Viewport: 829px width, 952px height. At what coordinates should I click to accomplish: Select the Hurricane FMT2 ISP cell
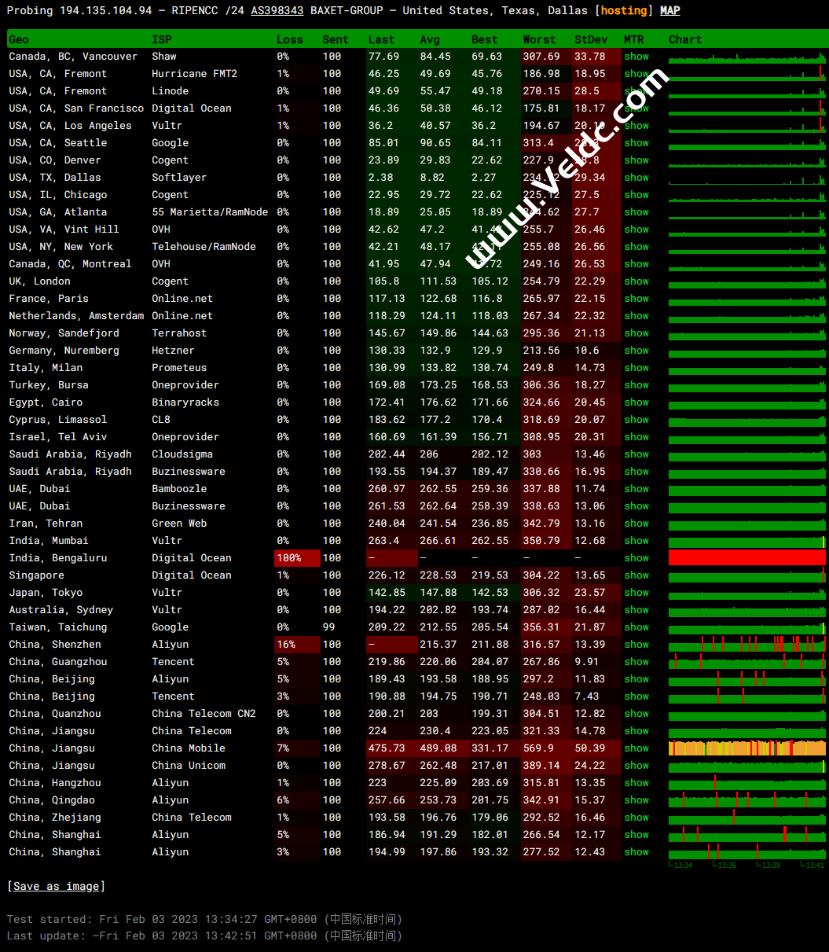pyautogui.click(x=194, y=74)
